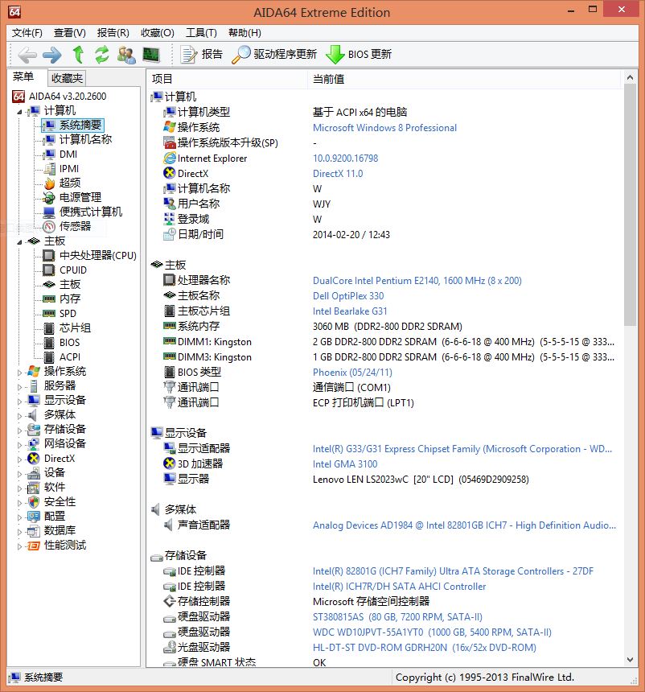Screen dimensions: 645x692
Task: Click the Forward arrow toolbar icon
Action: pyautogui.click(x=52, y=55)
